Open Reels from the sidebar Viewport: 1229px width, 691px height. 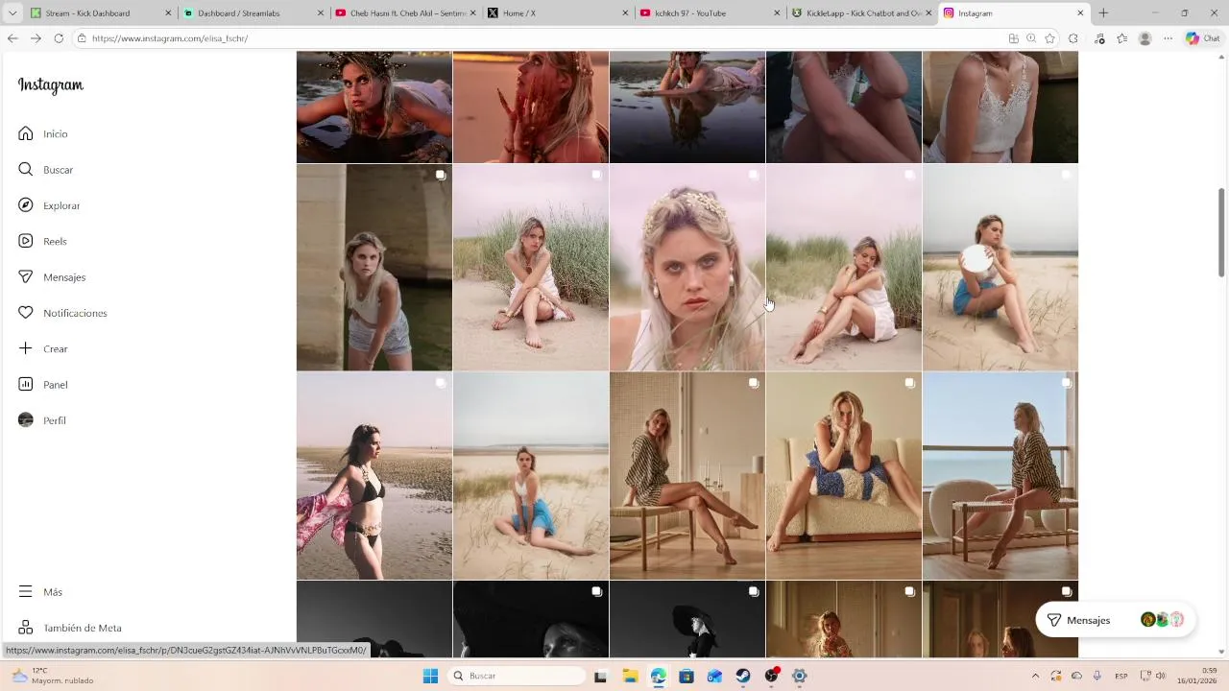(x=42, y=241)
